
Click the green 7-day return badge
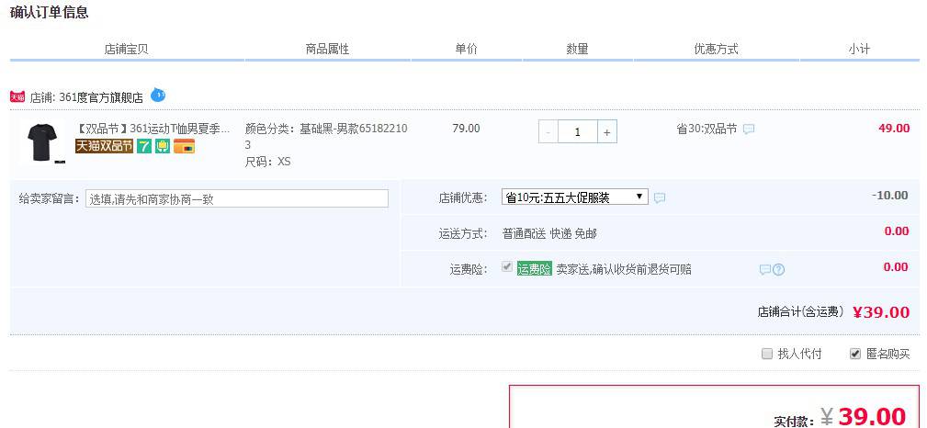pyautogui.click(x=144, y=146)
